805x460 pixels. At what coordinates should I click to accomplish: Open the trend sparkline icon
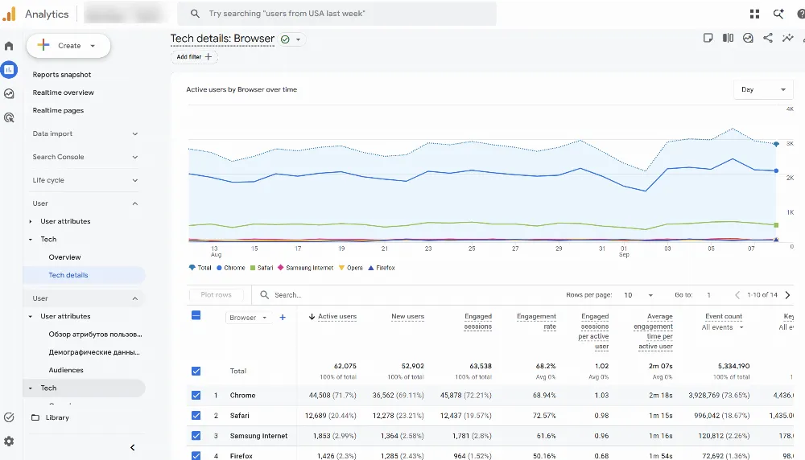(x=787, y=38)
